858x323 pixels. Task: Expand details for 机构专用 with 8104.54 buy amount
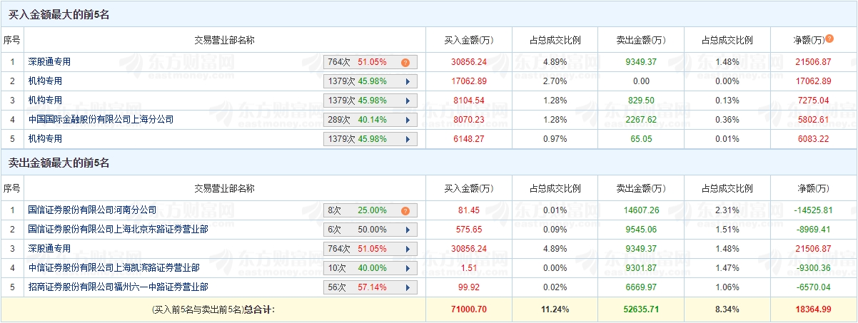coord(408,101)
